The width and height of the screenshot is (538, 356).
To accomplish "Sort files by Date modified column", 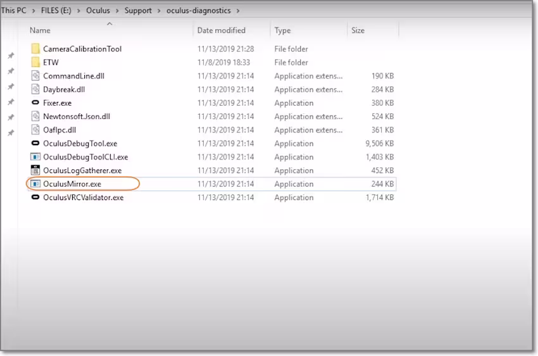I will coord(222,30).
